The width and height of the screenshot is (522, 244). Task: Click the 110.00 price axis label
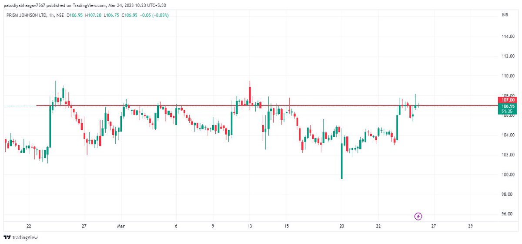pos(508,76)
